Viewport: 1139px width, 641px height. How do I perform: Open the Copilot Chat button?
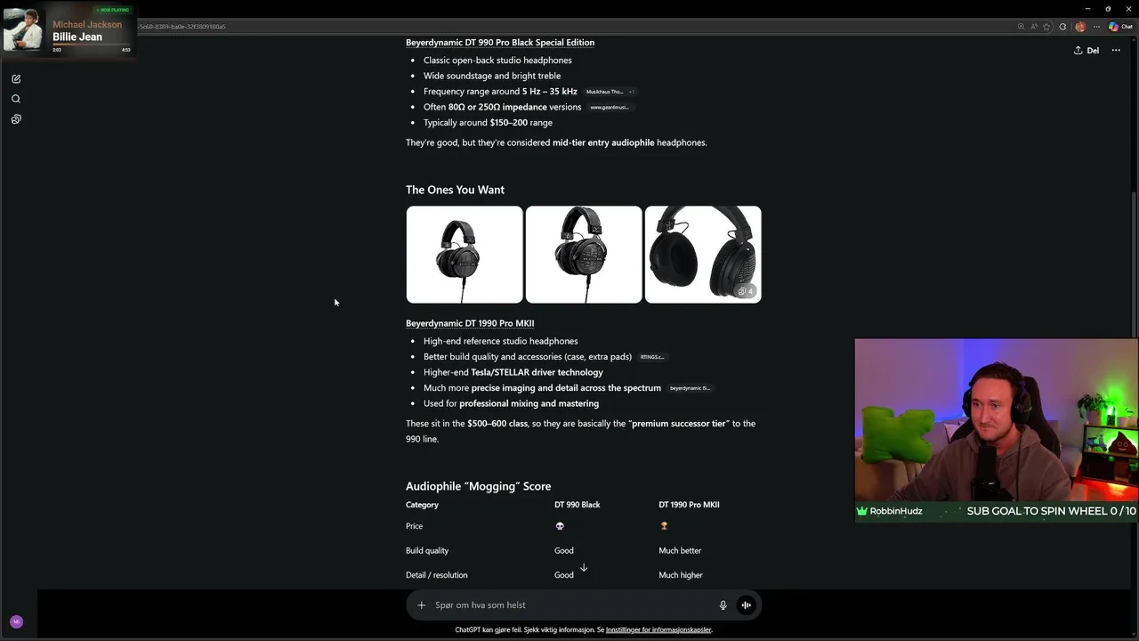pyautogui.click(x=1120, y=27)
